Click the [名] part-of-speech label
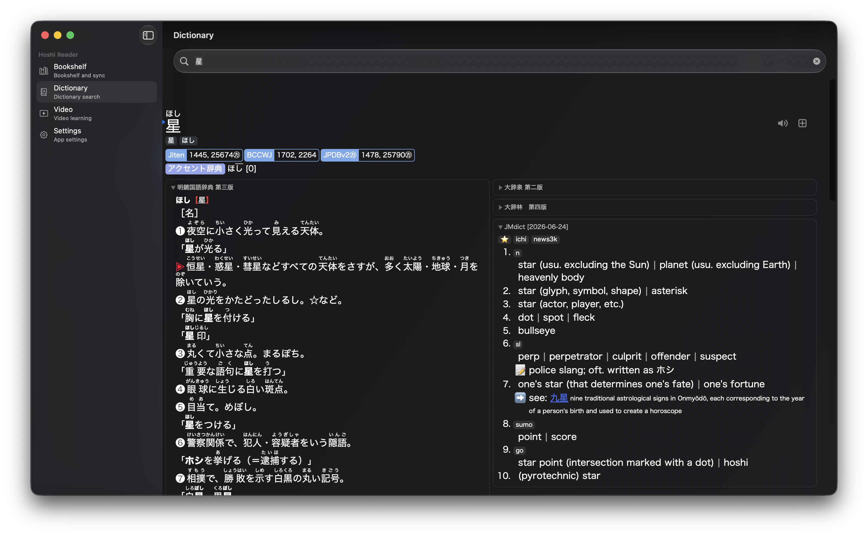Image resolution: width=868 pixels, height=536 pixels. [189, 213]
